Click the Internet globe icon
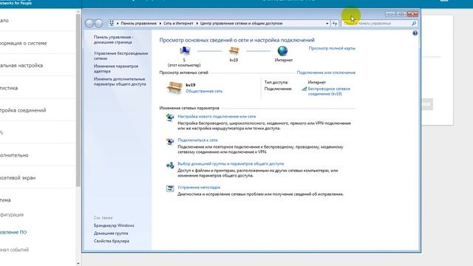 pyautogui.click(x=282, y=51)
